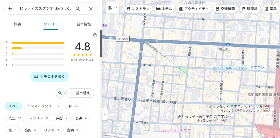Filter reviews by レッスン chip

(38, 118)
